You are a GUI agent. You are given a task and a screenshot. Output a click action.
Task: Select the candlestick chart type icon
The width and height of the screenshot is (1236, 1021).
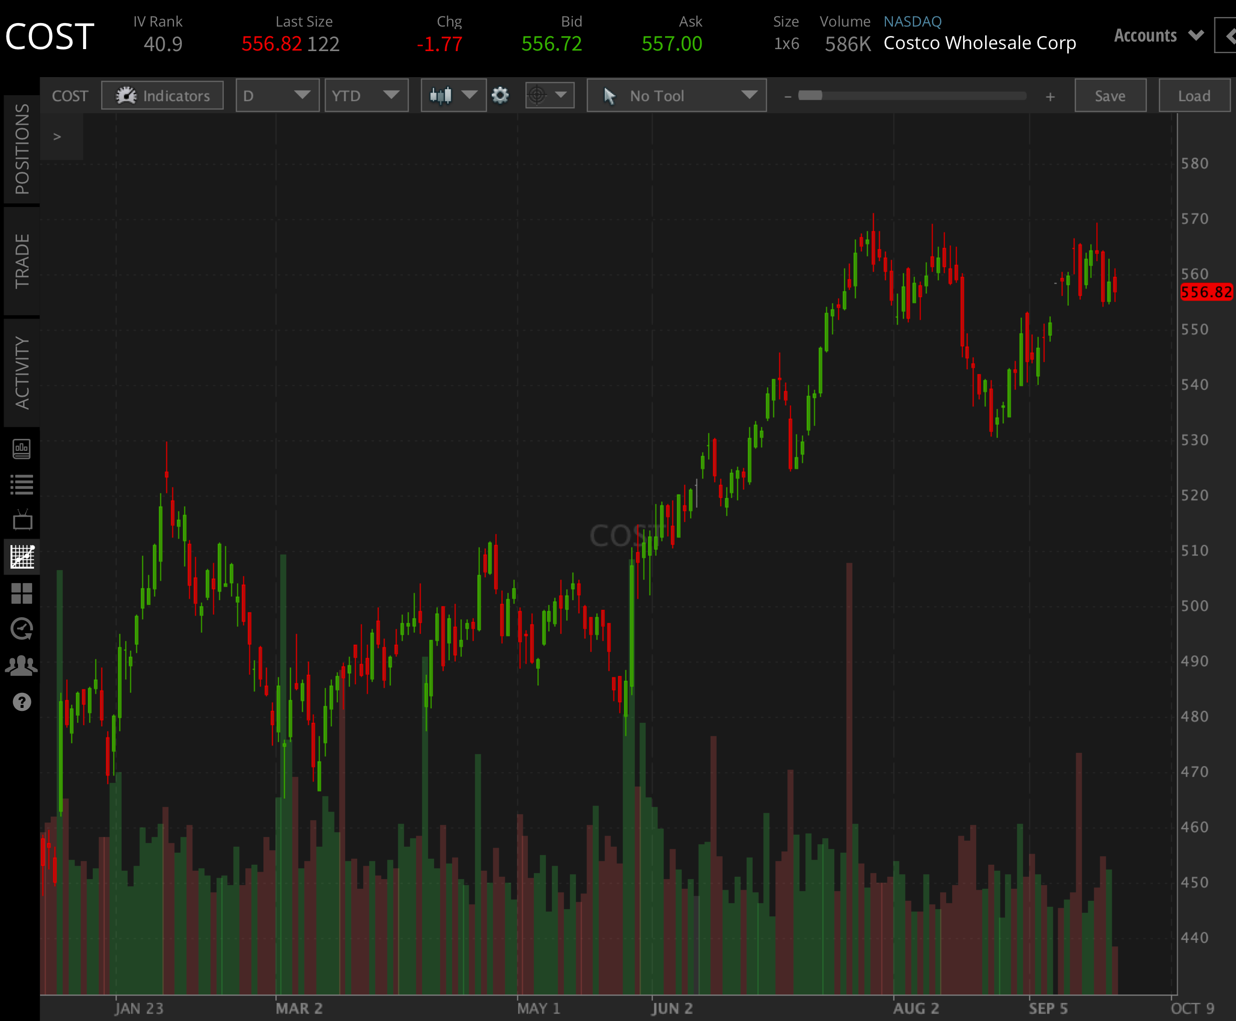(442, 95)
